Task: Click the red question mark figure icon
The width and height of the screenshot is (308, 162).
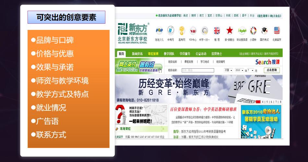Action: (x=121, y=114)
